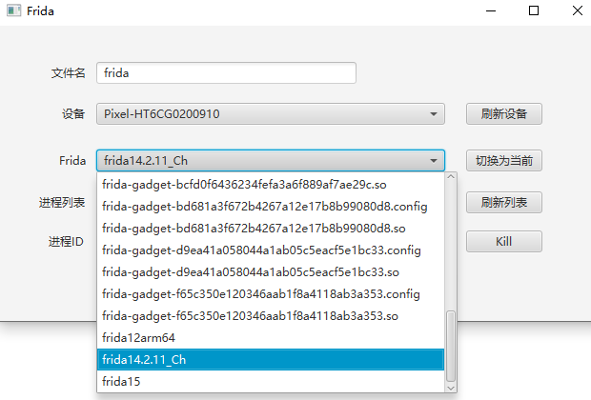Choose frida12arm64 from the list

click(x=271, y=337)
